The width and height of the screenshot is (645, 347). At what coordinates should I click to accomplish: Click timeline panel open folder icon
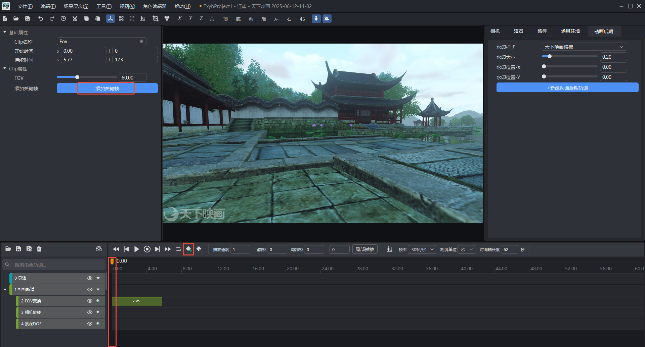pyautogui.click(x=8, y=249)
